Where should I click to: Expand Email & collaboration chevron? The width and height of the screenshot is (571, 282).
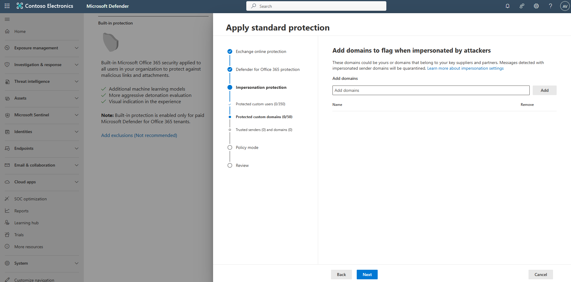(77, 165)
